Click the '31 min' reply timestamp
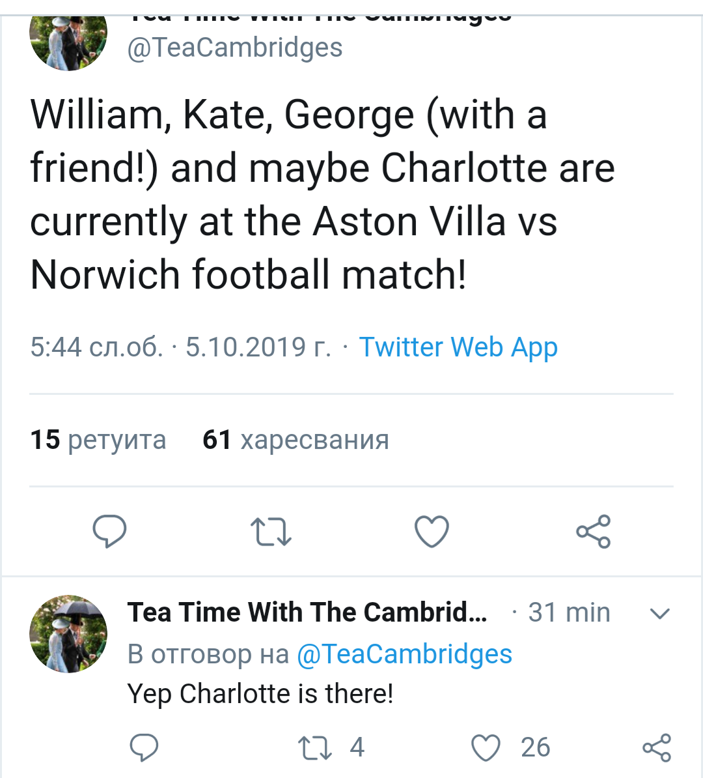The width and height of the screenshot is (703, 778). (x=568, y=612)
